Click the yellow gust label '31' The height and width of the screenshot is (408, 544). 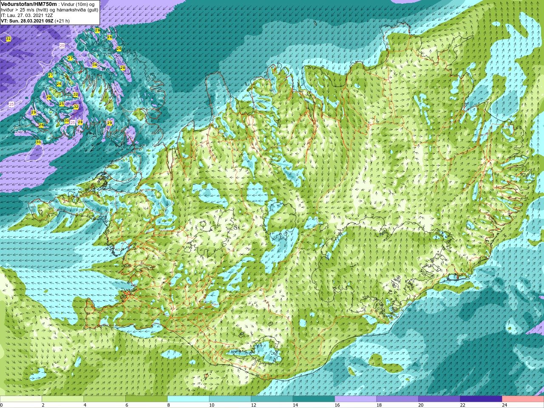[x=8, y=39]
